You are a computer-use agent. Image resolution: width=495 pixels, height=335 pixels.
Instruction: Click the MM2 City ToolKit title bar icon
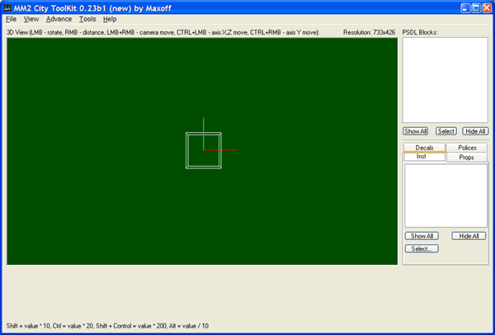coord(7,7)
